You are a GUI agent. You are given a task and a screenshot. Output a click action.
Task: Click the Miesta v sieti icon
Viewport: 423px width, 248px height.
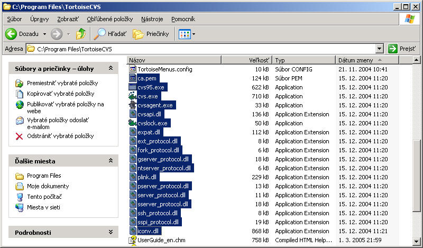(x=20, y=207)
